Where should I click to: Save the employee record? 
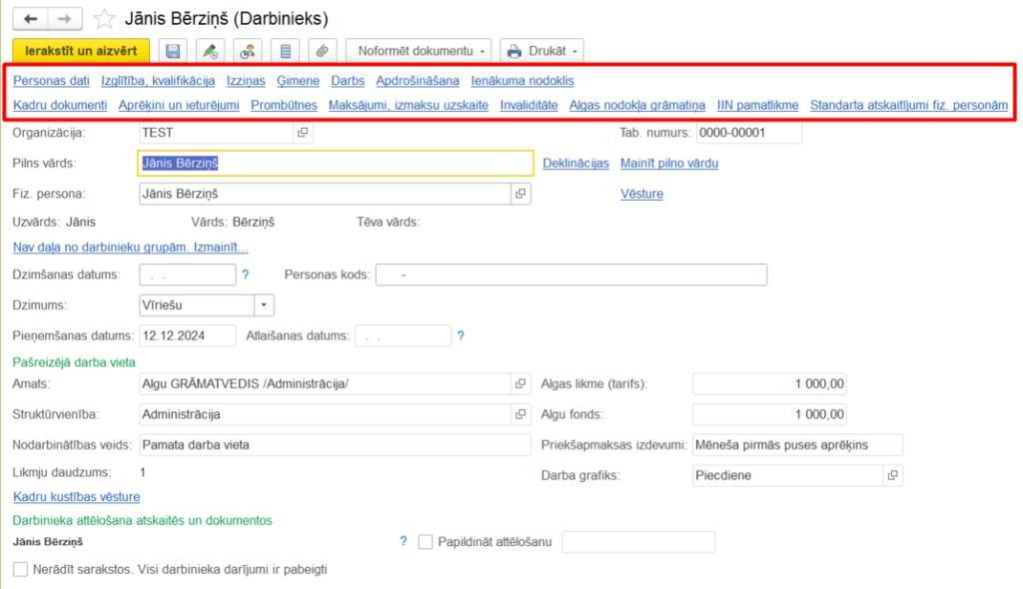[x=173, y=51]
